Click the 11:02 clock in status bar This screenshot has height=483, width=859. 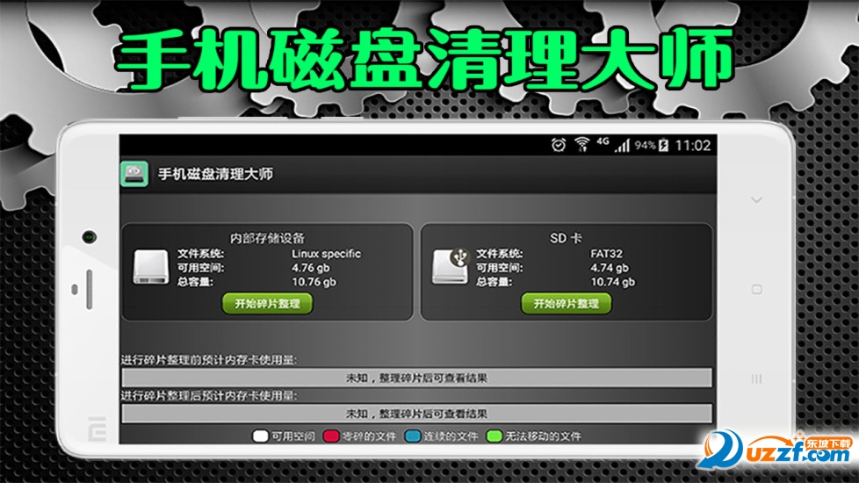[692, 145]
